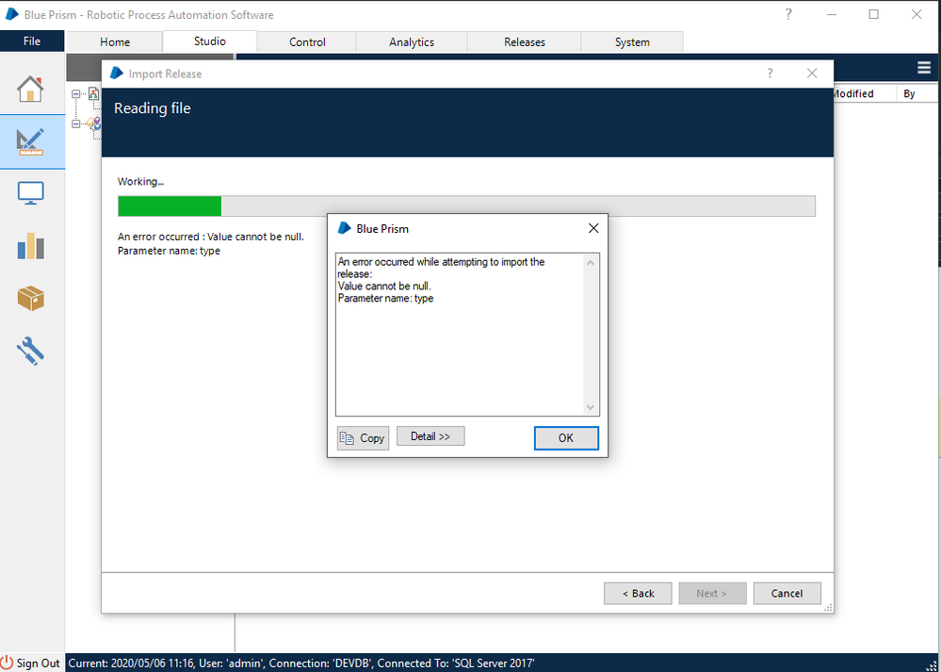Click the 'By' column header
941x672 pixels.
tap(909, 93)
